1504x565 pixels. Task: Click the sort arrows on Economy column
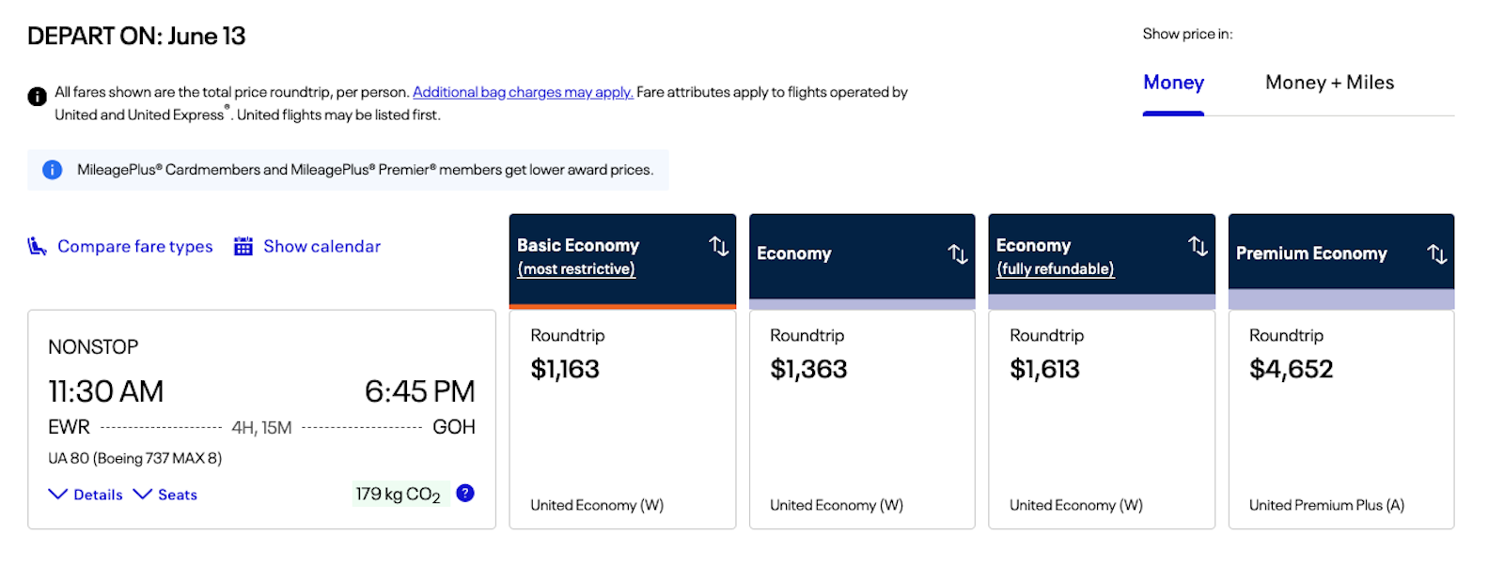958,254
